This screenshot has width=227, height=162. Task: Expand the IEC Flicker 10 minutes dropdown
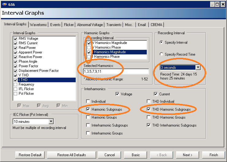click(51, 122)
